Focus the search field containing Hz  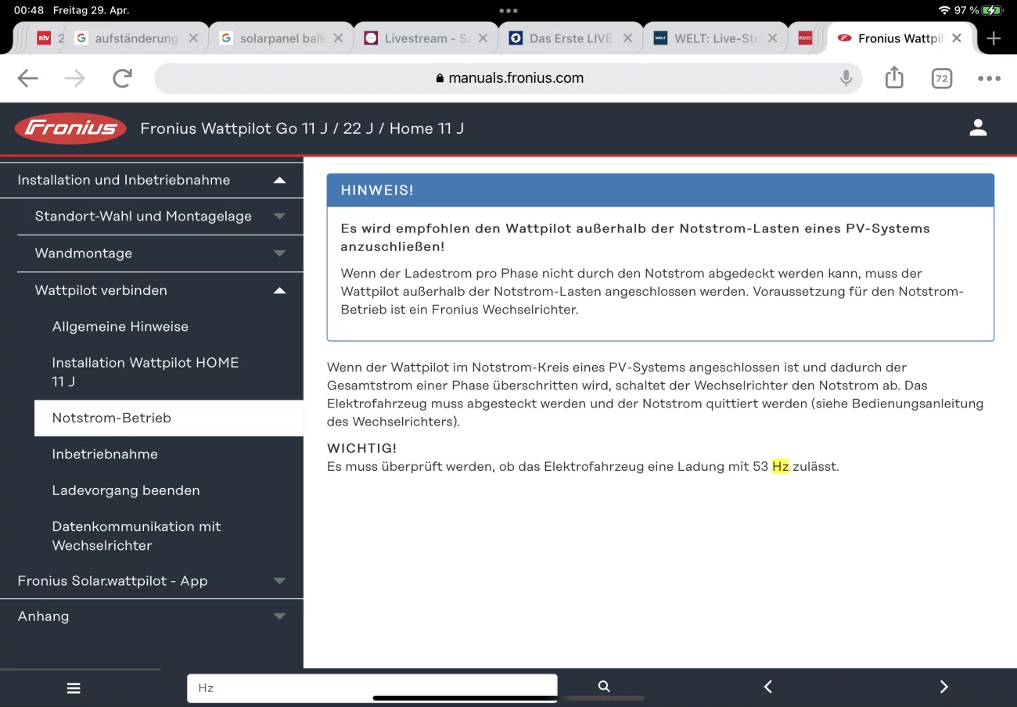pyautogui.click(x=372, y=687)
